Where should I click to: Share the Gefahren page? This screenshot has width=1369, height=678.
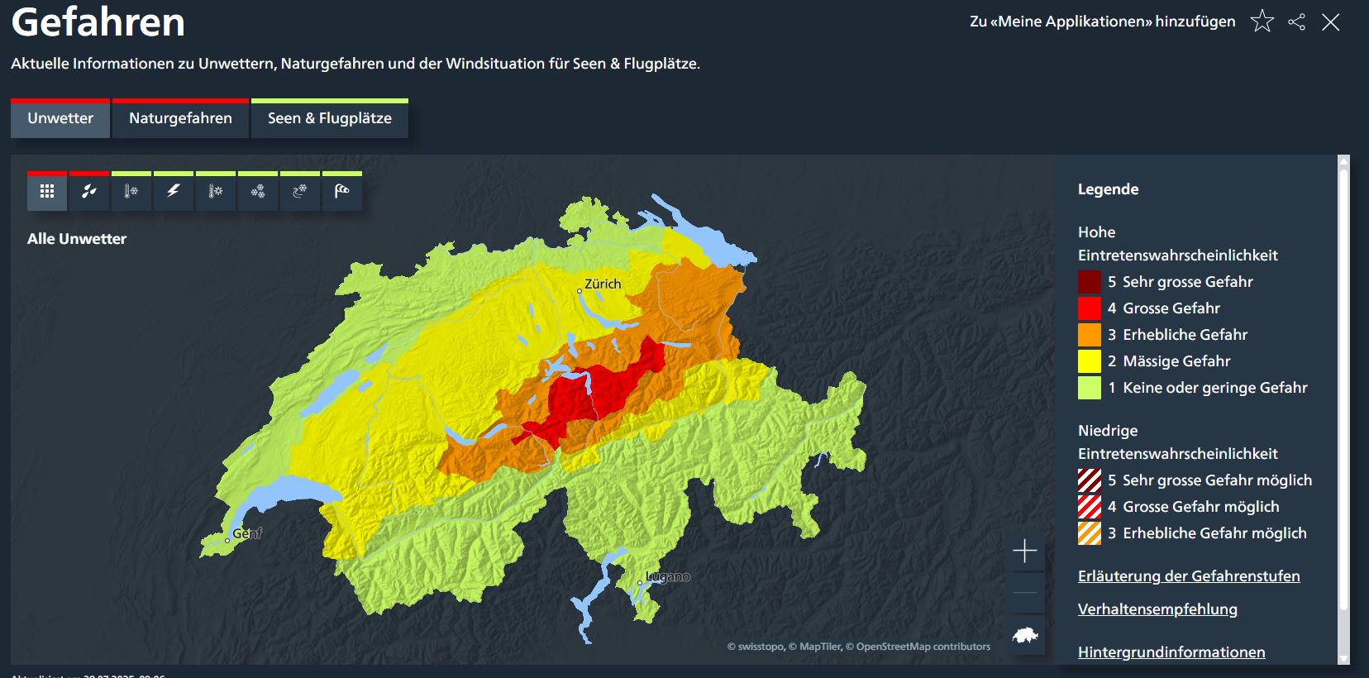pos(1297,22)
